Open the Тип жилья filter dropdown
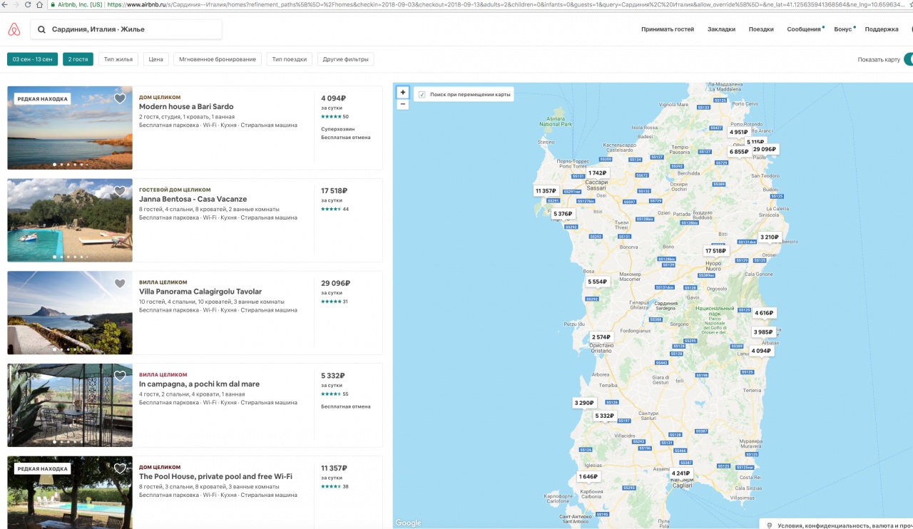 pos(118,59)
